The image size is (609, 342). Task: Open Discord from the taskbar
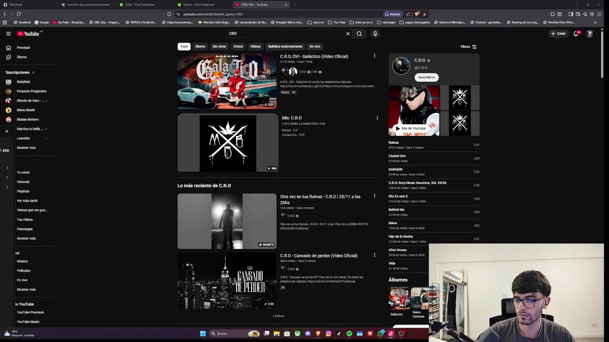(308, 333)
